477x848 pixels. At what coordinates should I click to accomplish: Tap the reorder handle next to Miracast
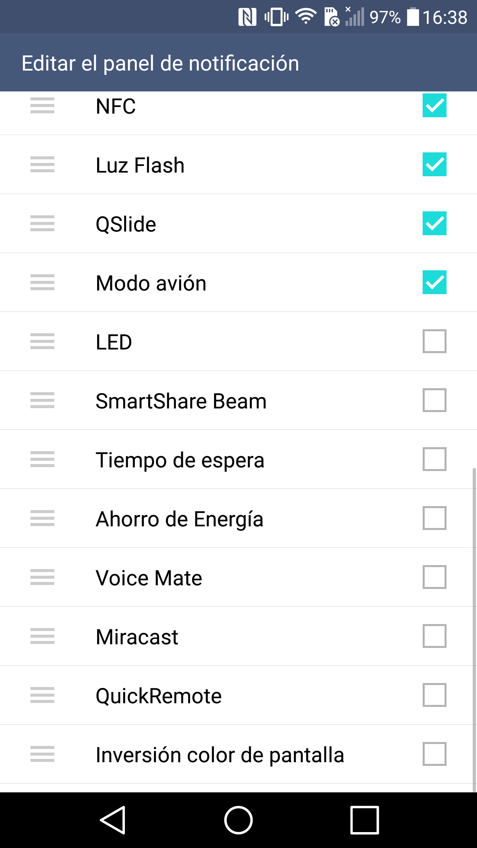click(42, 636)
